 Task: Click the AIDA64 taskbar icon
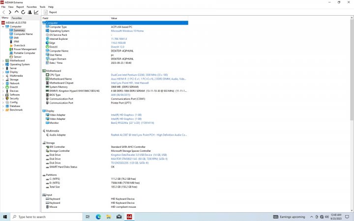click(x=129, y=217)
